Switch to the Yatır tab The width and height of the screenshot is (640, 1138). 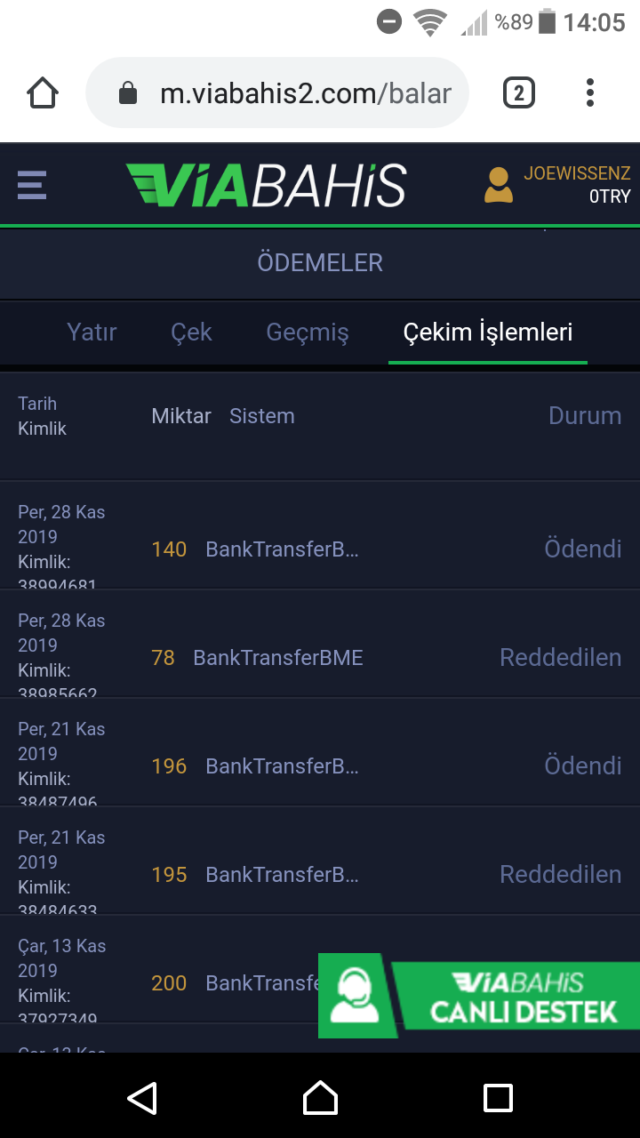tap(92, 333)
